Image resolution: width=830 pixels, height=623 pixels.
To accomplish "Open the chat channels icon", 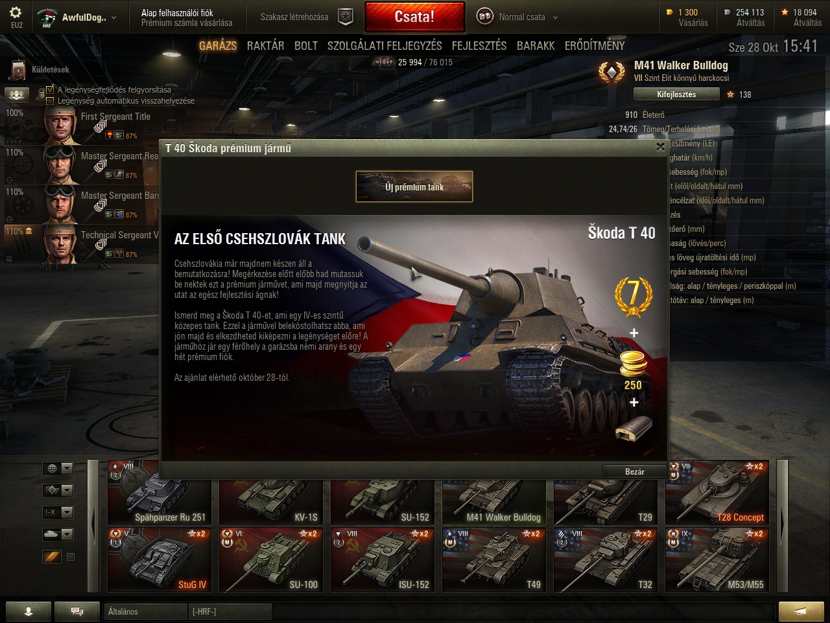I will point(77,611).
